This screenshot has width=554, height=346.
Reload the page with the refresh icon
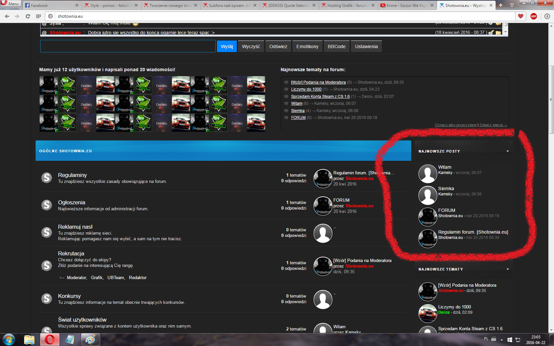[x=28, y=16]
